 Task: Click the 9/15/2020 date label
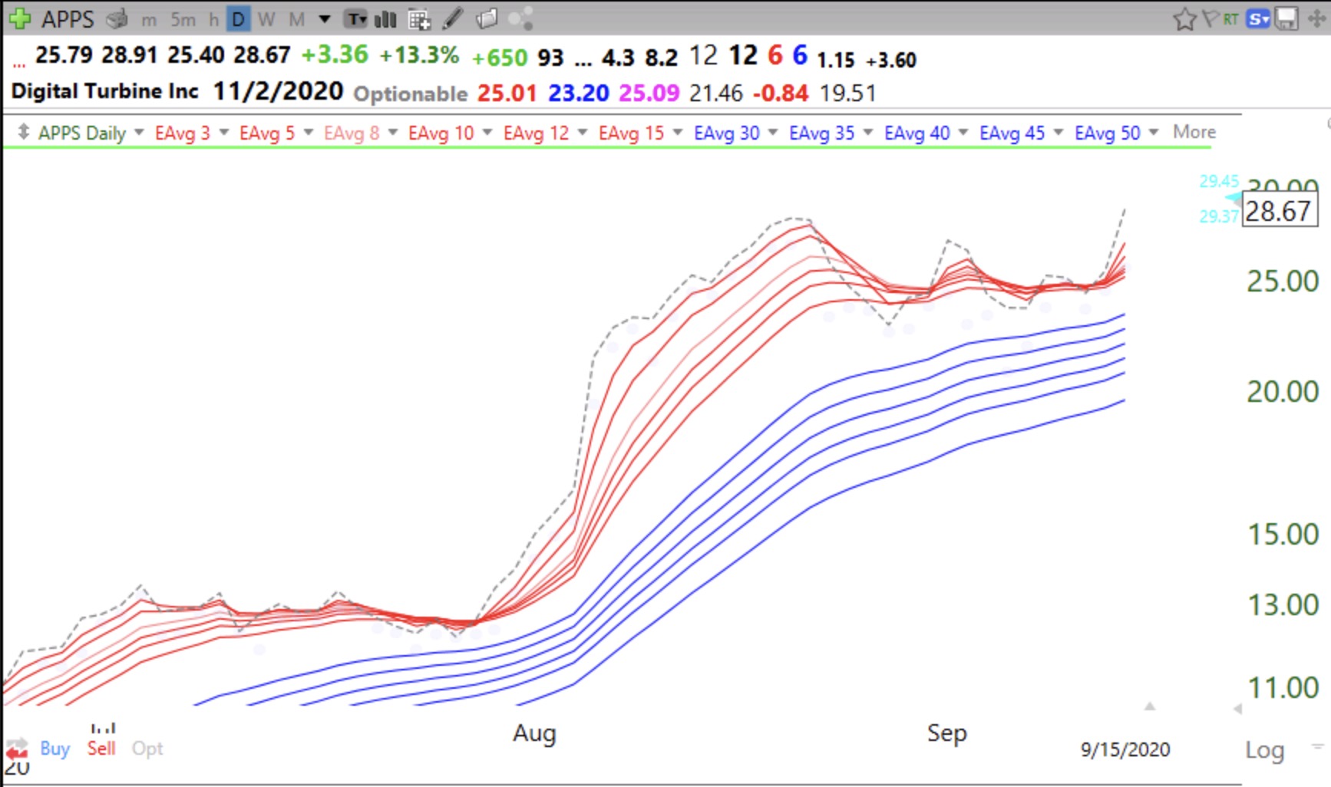pos(1125,749)
